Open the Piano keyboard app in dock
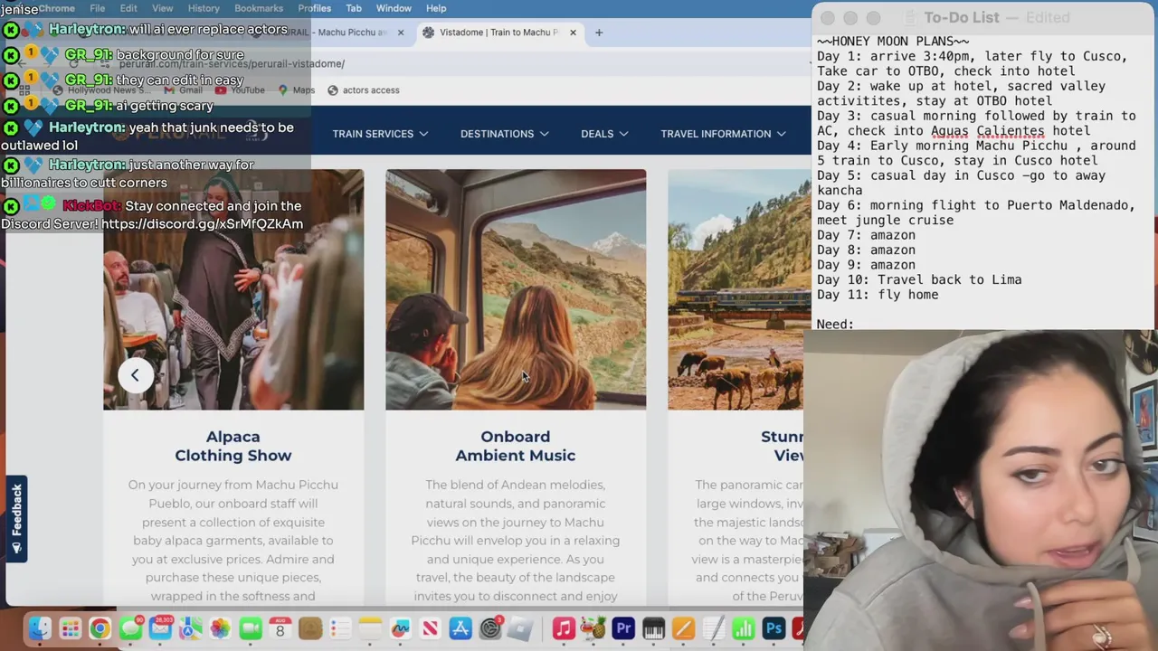 [653, 628]
